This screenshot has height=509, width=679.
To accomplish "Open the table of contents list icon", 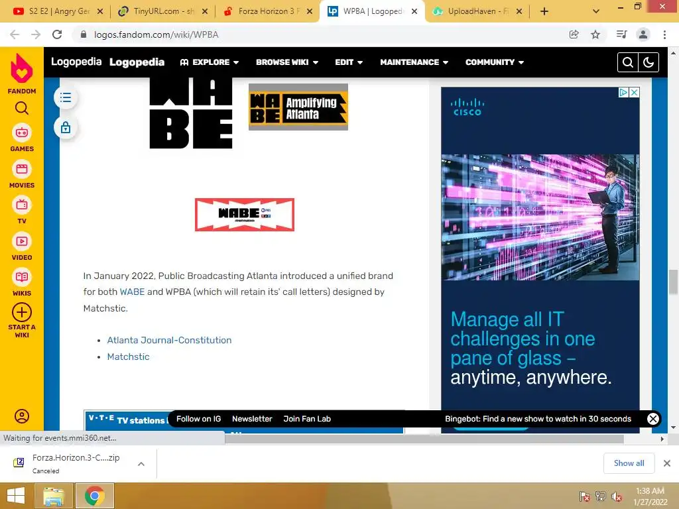I will [x=66, y=97].
